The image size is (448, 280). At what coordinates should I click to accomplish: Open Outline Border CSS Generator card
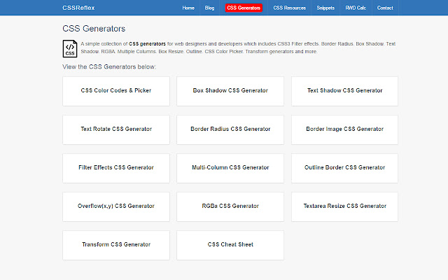pyautogui.click(x=344, y=168)
